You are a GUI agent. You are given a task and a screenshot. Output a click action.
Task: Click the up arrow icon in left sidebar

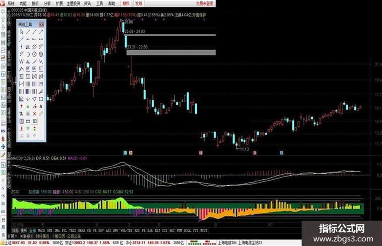point(3,19)
